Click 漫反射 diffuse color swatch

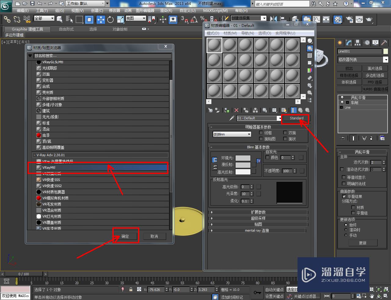click(x=243, y=165)
